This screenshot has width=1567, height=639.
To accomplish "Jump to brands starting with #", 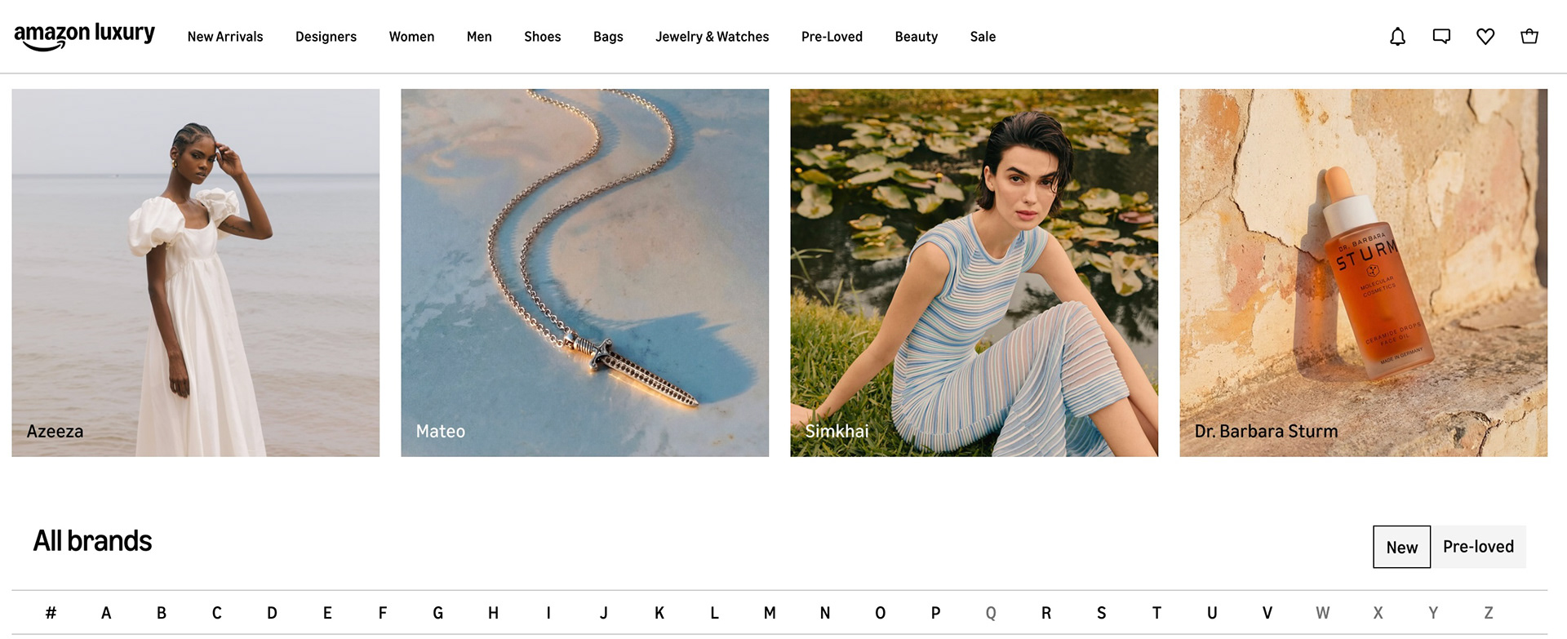I will (x=51, y=613).
